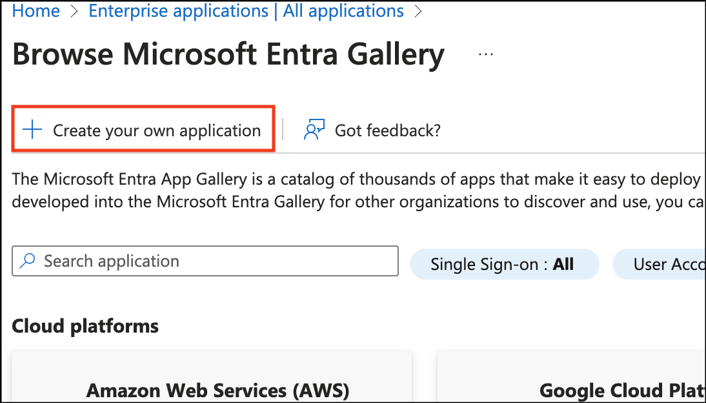Click the bold All value in Single Sign-on filter
This screenshot has height=403, width=706.
click(563, 264)
